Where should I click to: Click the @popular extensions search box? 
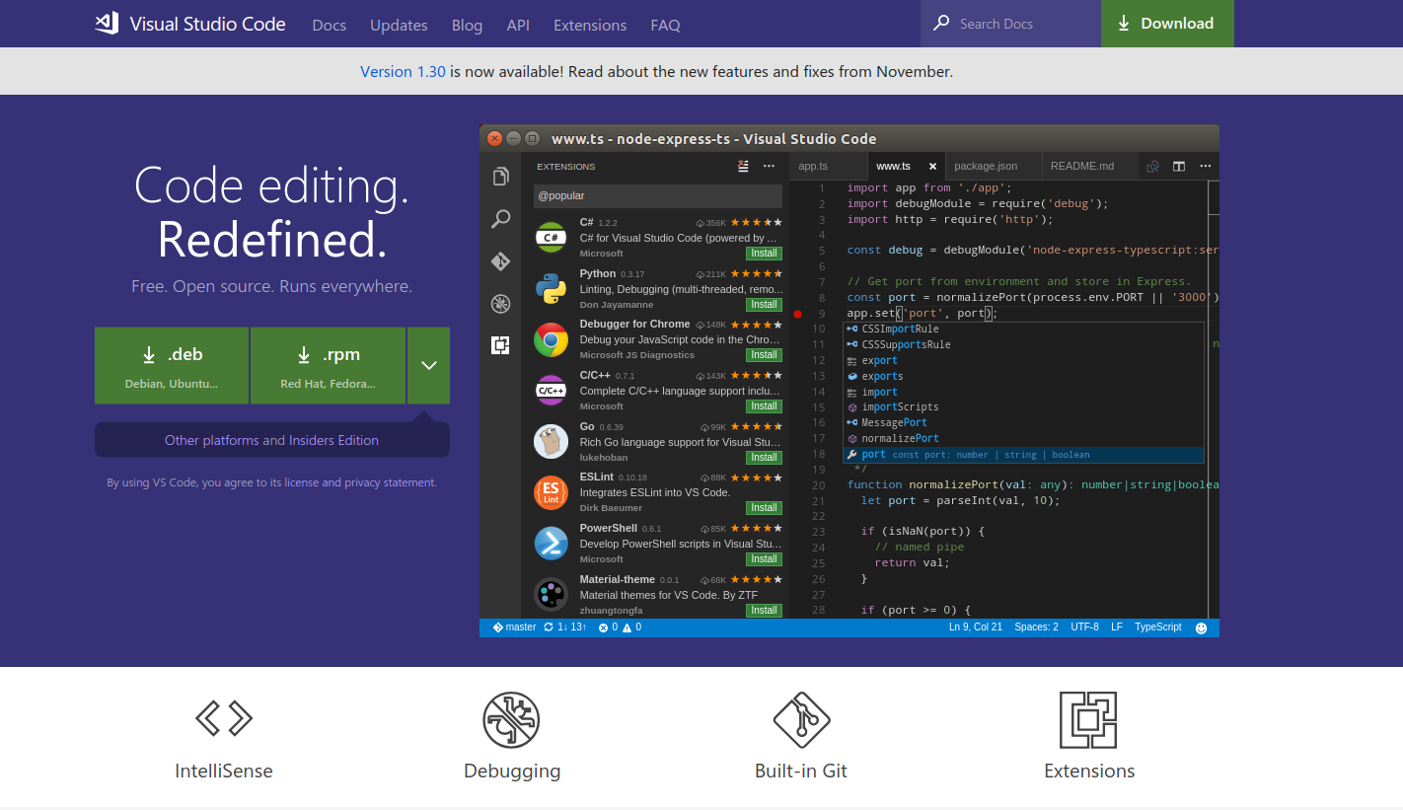click(x=658, y=195)
